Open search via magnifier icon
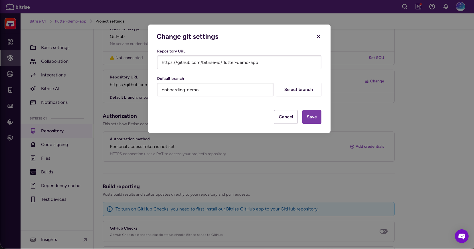474x249 pixels. coord(405,7)
